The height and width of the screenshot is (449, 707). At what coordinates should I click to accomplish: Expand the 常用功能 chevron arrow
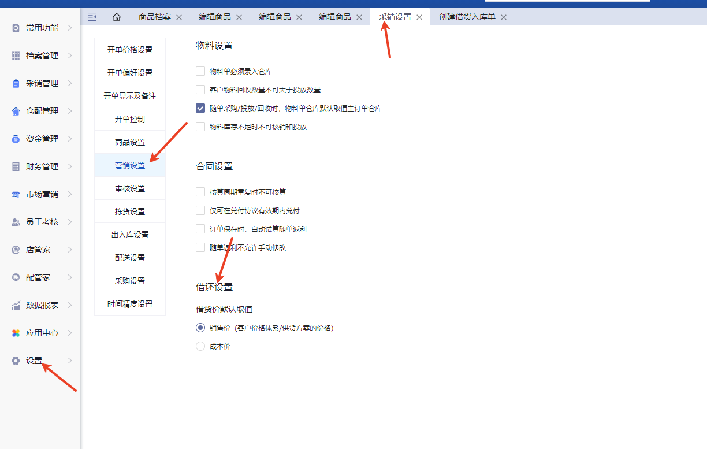coord(70,28)
